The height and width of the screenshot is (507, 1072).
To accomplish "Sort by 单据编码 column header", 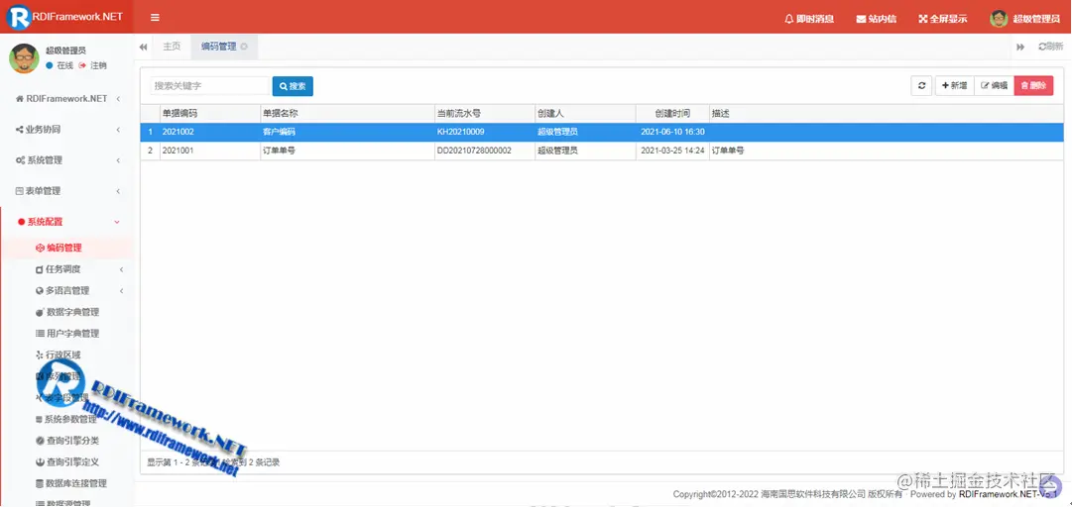I will click(x=210, y=113).
